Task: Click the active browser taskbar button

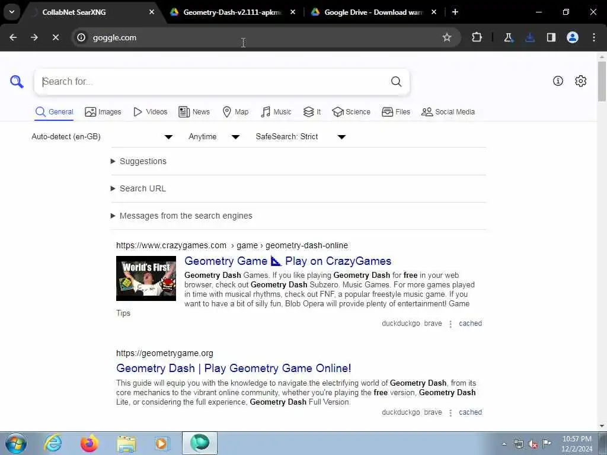Action: (x=200, y=443)
